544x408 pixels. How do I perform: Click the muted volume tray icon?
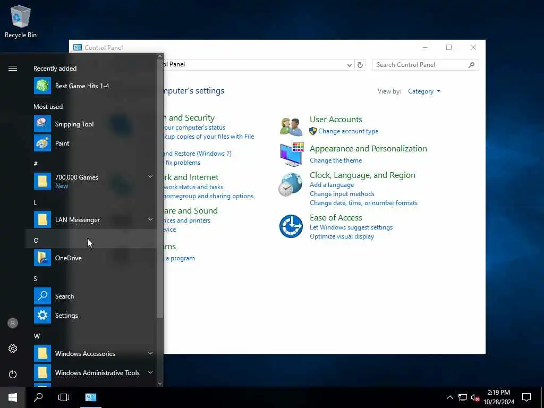(475, 397)
